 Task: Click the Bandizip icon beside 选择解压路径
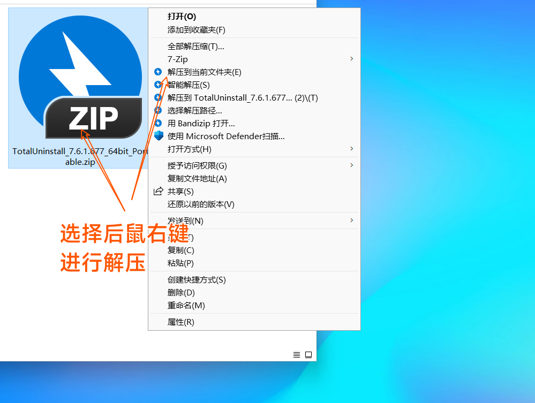coord(158,110)
